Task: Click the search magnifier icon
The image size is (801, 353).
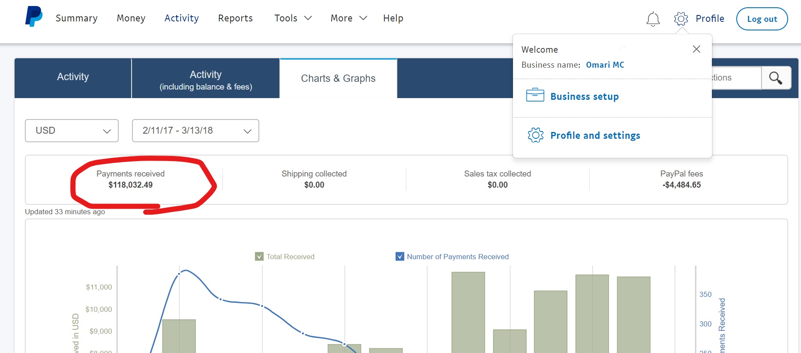Action: tap(776, 78)
